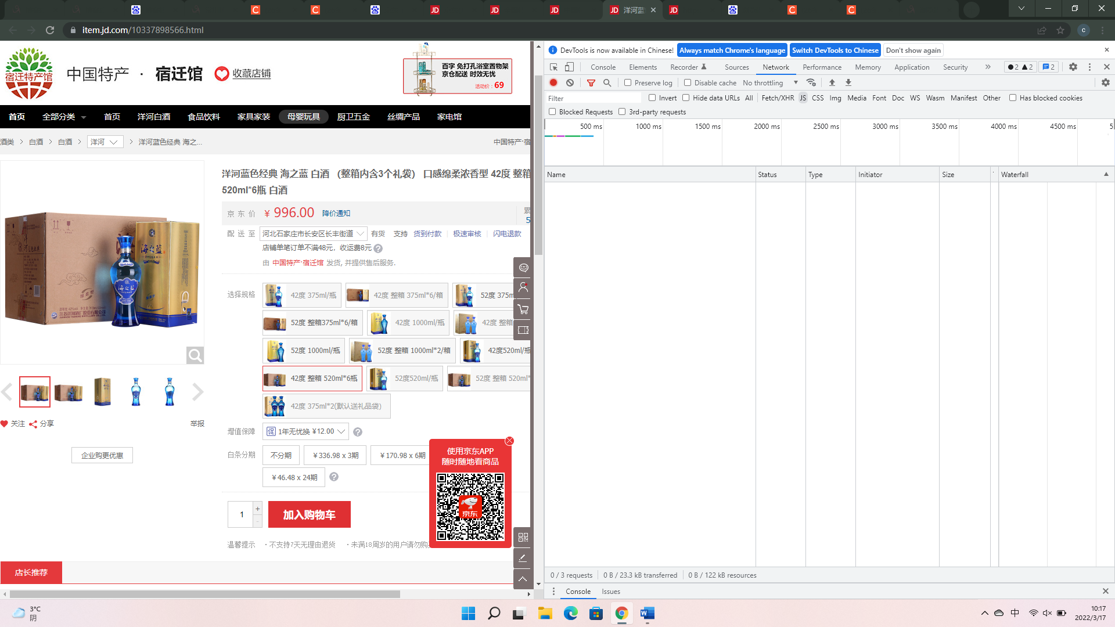Clear the network log
The height and width of the screenshot is (627, 1115).
(570, 82)
